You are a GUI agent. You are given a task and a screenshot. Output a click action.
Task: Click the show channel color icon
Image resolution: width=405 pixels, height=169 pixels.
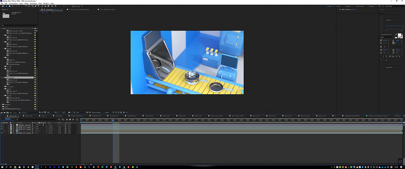coord(74,112)
